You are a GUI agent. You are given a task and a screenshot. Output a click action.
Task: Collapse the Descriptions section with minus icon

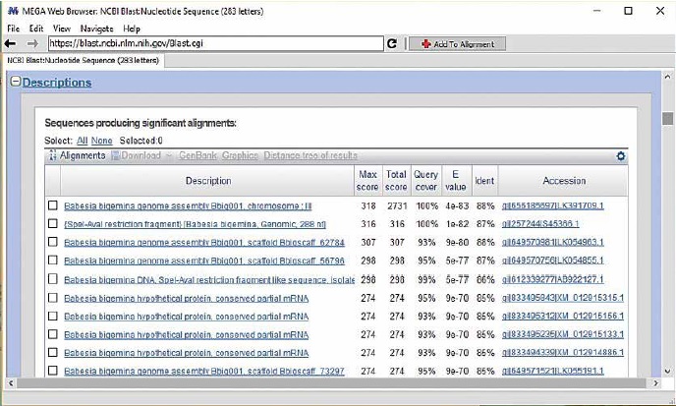16,83
